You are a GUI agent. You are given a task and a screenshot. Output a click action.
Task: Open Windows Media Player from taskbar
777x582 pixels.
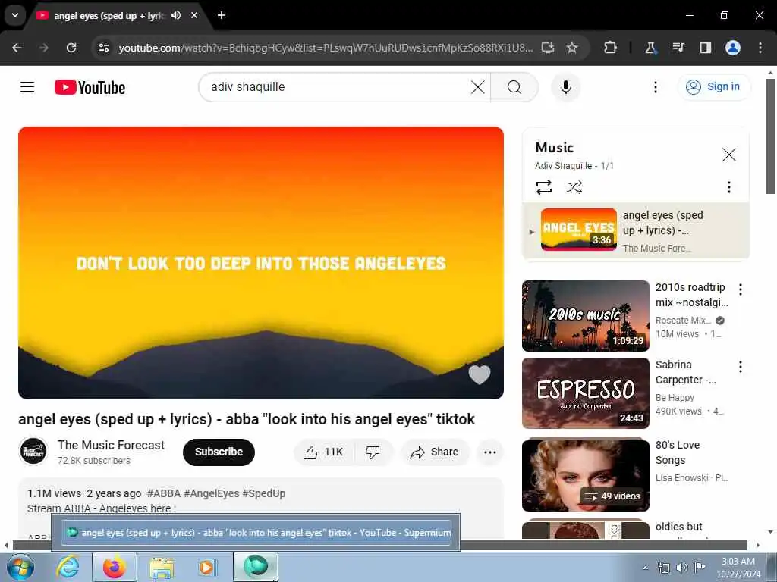[206, 567]
